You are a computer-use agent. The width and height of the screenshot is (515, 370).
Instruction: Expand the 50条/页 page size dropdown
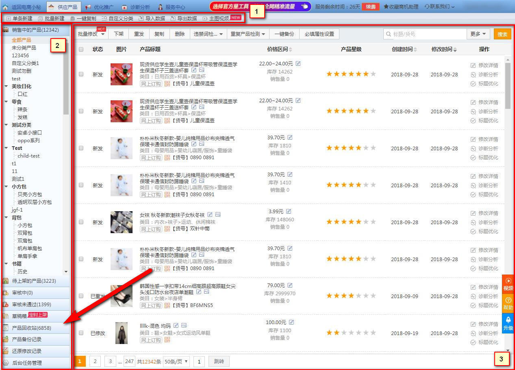point(177,361)
